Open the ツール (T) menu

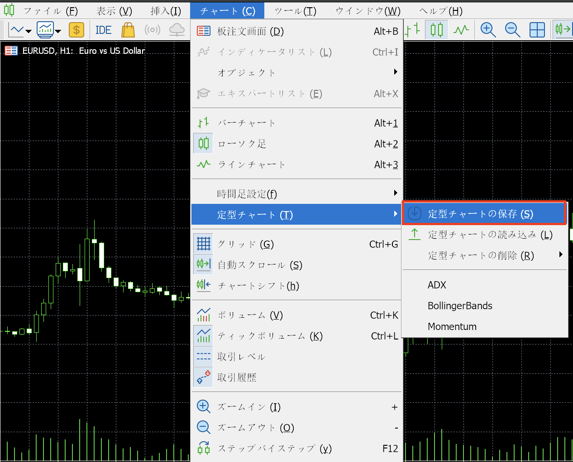tap(295, 11)
